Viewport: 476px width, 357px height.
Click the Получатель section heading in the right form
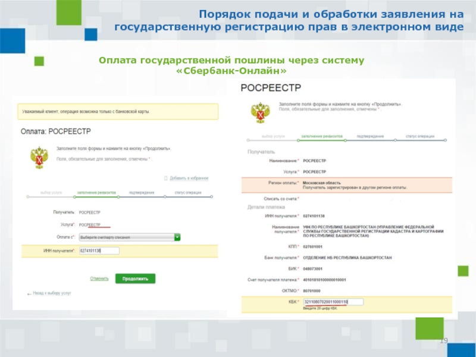pyautogui.click(x=261, y=152)
